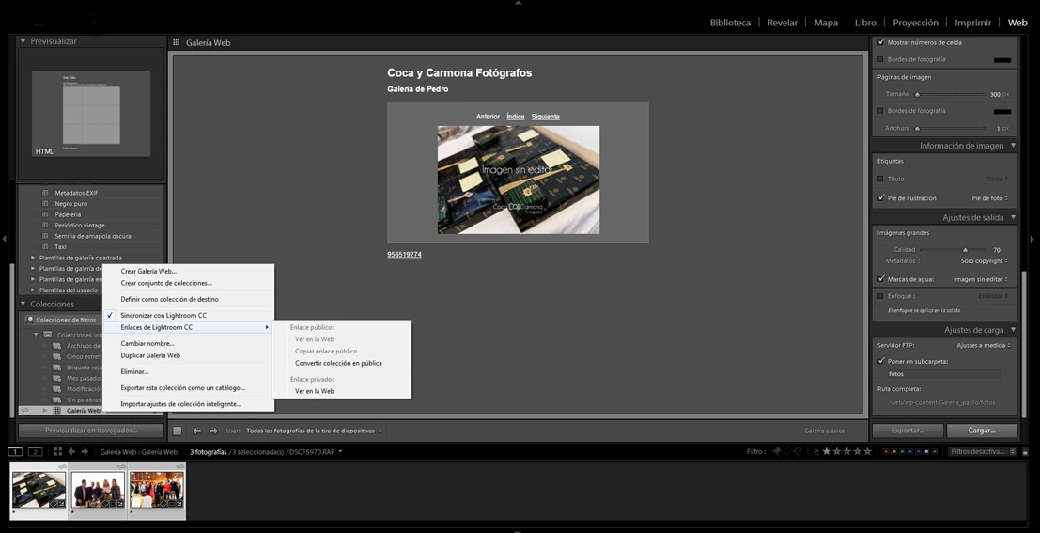Select the Cinco estrellas smart collection icon
This screenshot has width=1040, height=533.
(57, 356)
